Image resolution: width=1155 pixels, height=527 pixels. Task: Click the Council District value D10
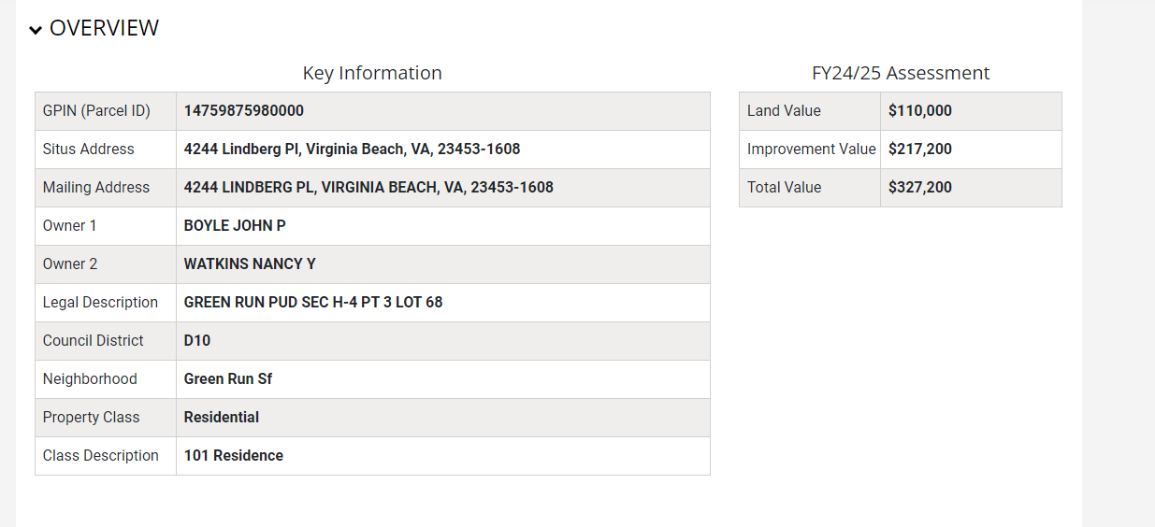tap(197, 341)
